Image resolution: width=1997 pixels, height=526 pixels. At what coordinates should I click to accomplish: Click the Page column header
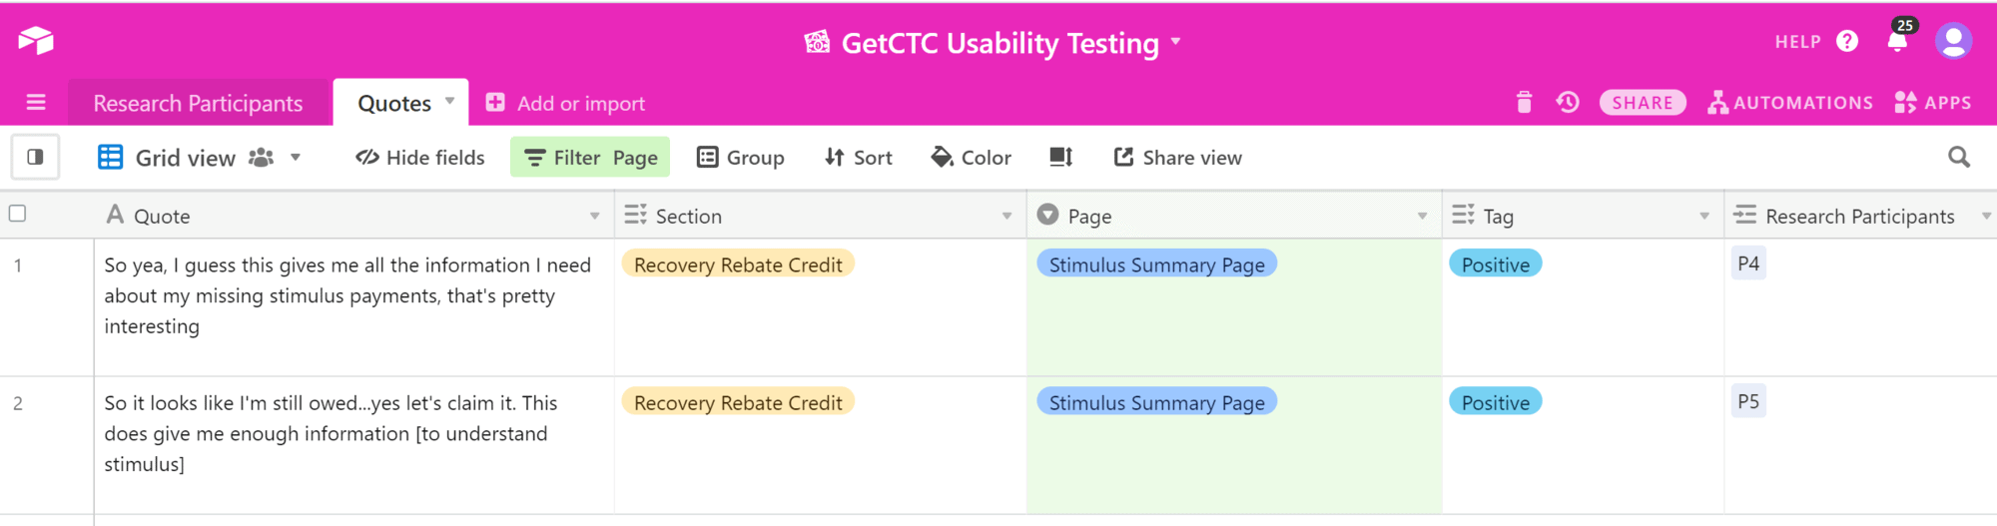(x=1234, y=216)
